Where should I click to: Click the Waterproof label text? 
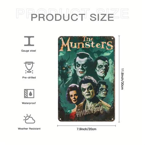(x=29, y=103)
